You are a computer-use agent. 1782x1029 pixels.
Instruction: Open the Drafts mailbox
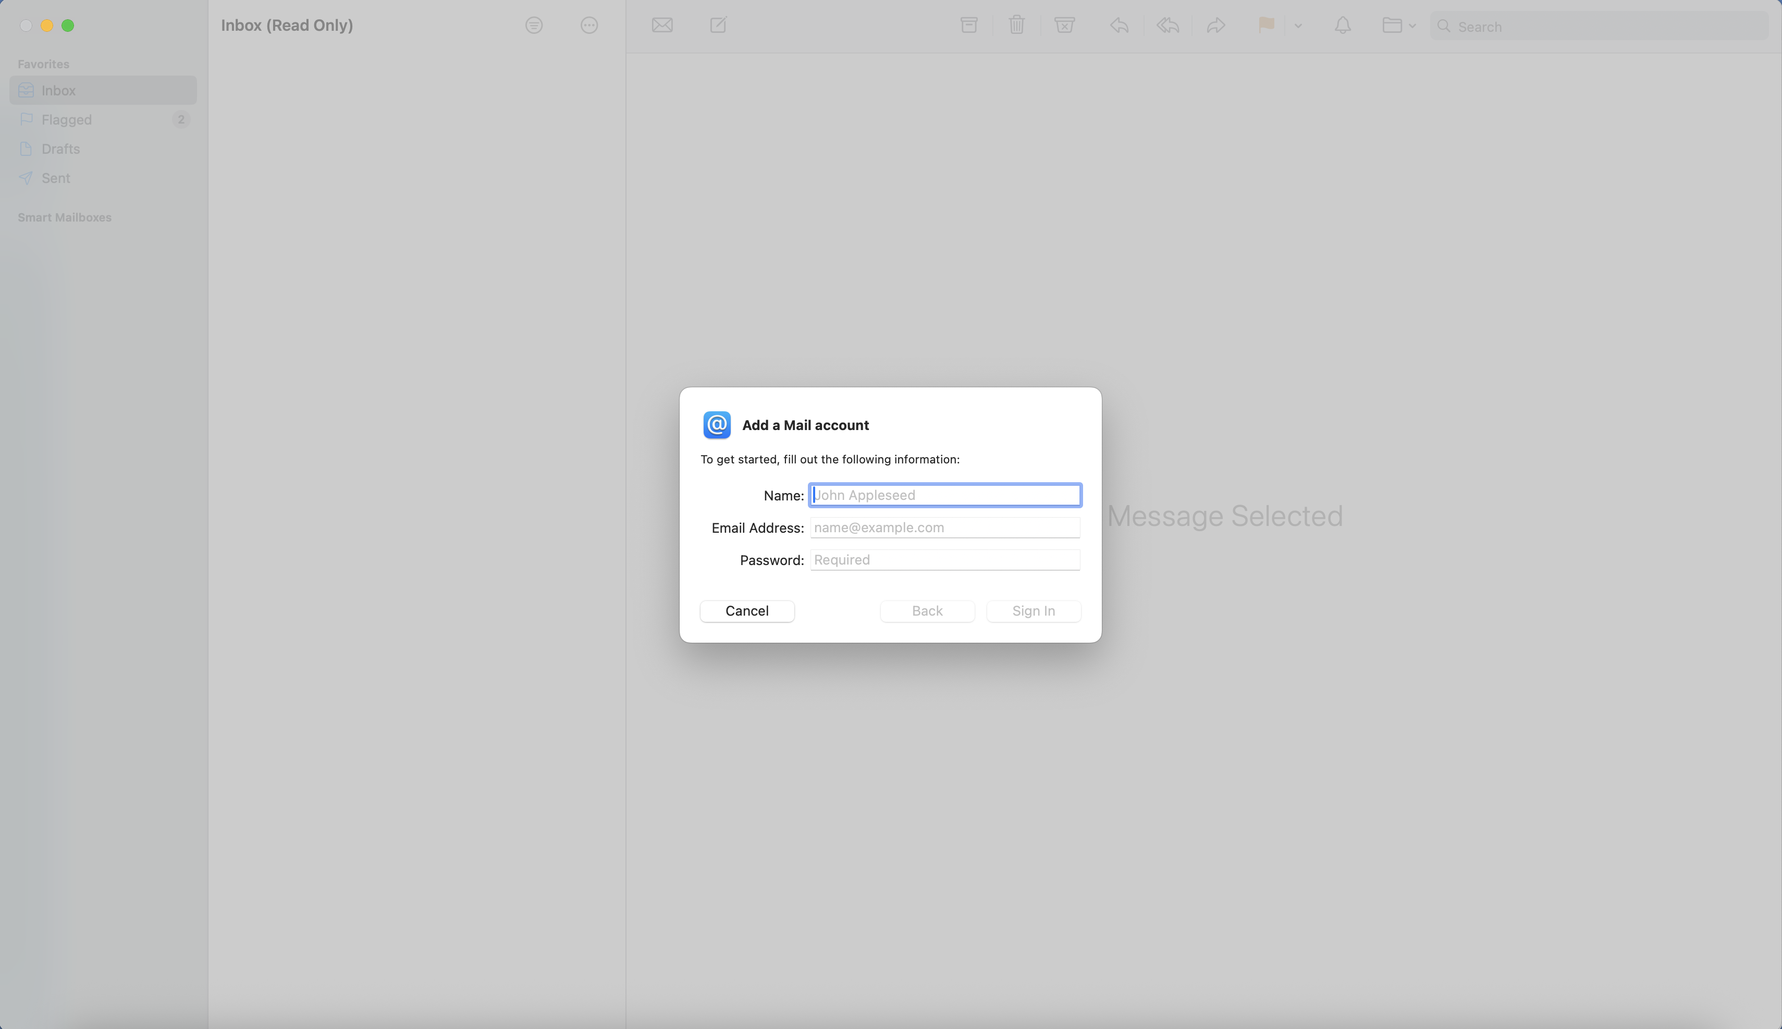click(x=103, y=149)
